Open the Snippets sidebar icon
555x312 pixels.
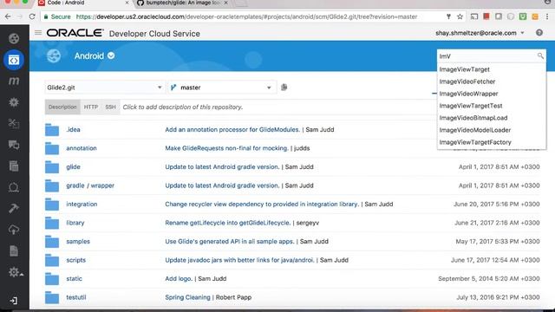click(14, 187)
